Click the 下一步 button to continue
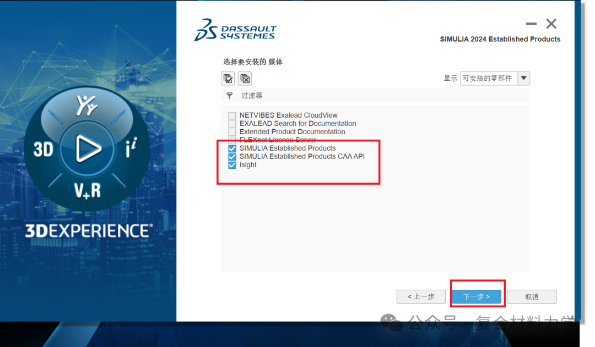 [477, 296]
